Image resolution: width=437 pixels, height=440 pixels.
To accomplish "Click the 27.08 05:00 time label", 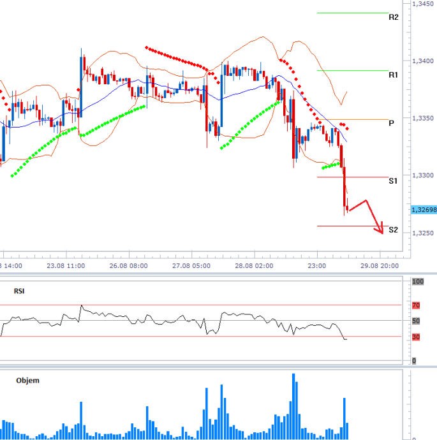I will point(191,266).
